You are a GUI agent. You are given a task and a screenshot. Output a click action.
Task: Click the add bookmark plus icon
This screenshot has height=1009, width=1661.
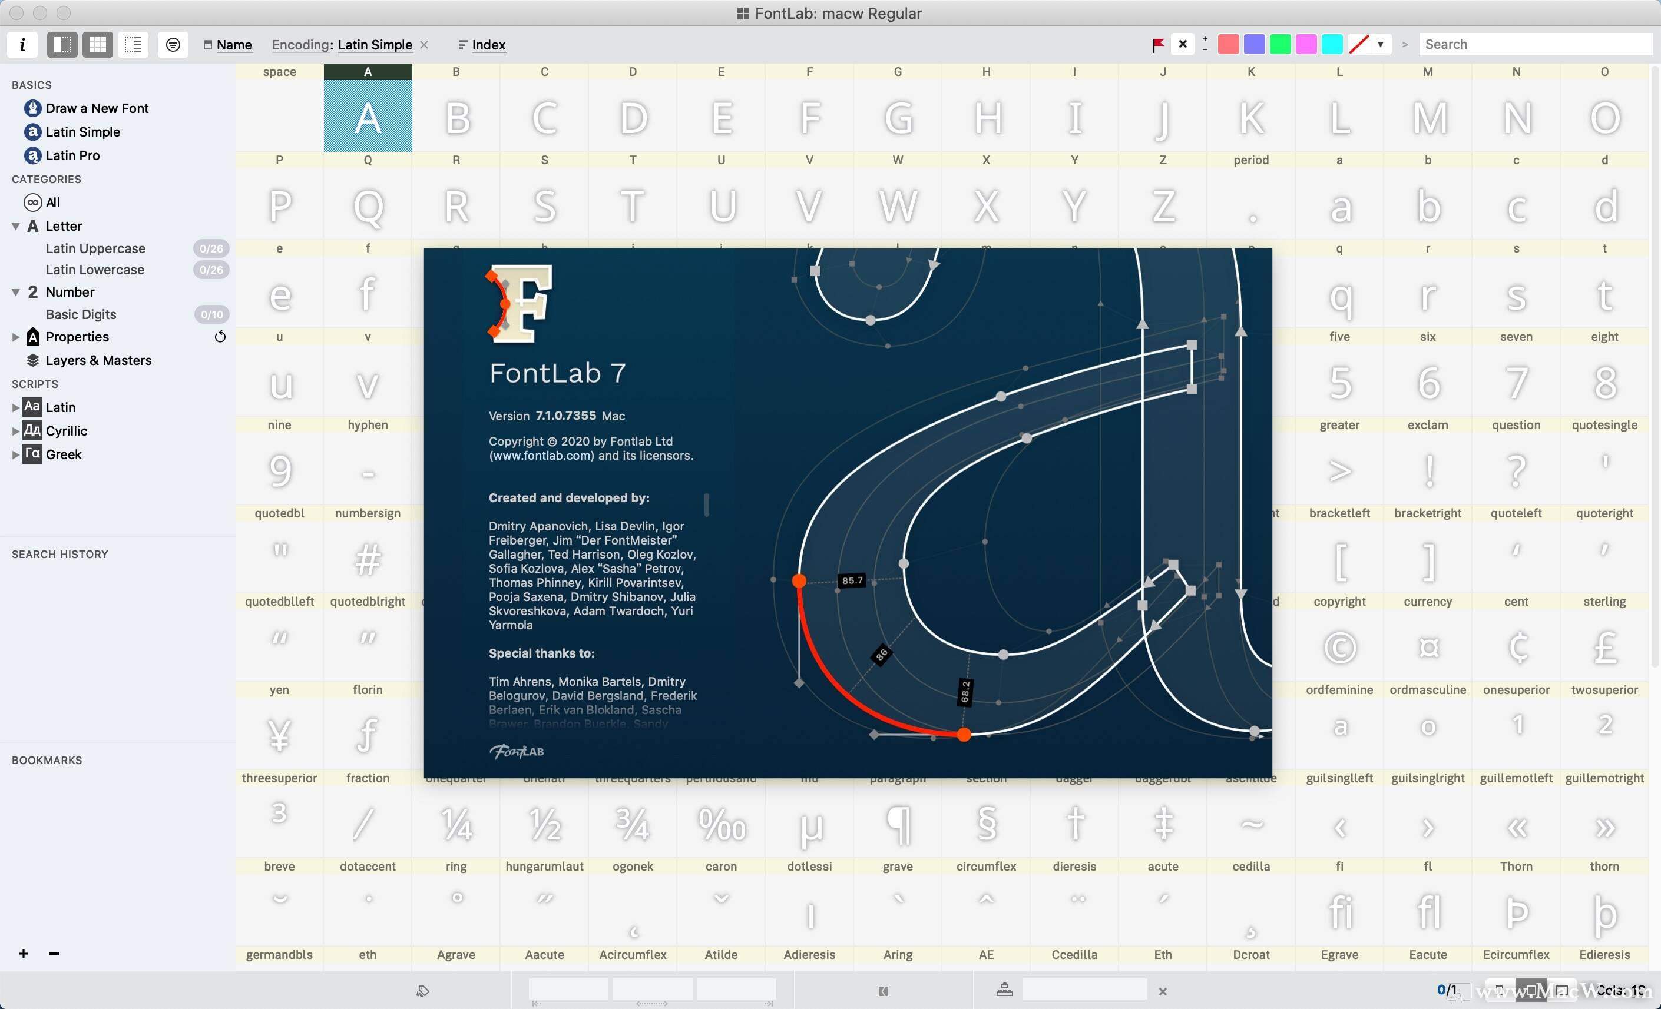[23, 954]
